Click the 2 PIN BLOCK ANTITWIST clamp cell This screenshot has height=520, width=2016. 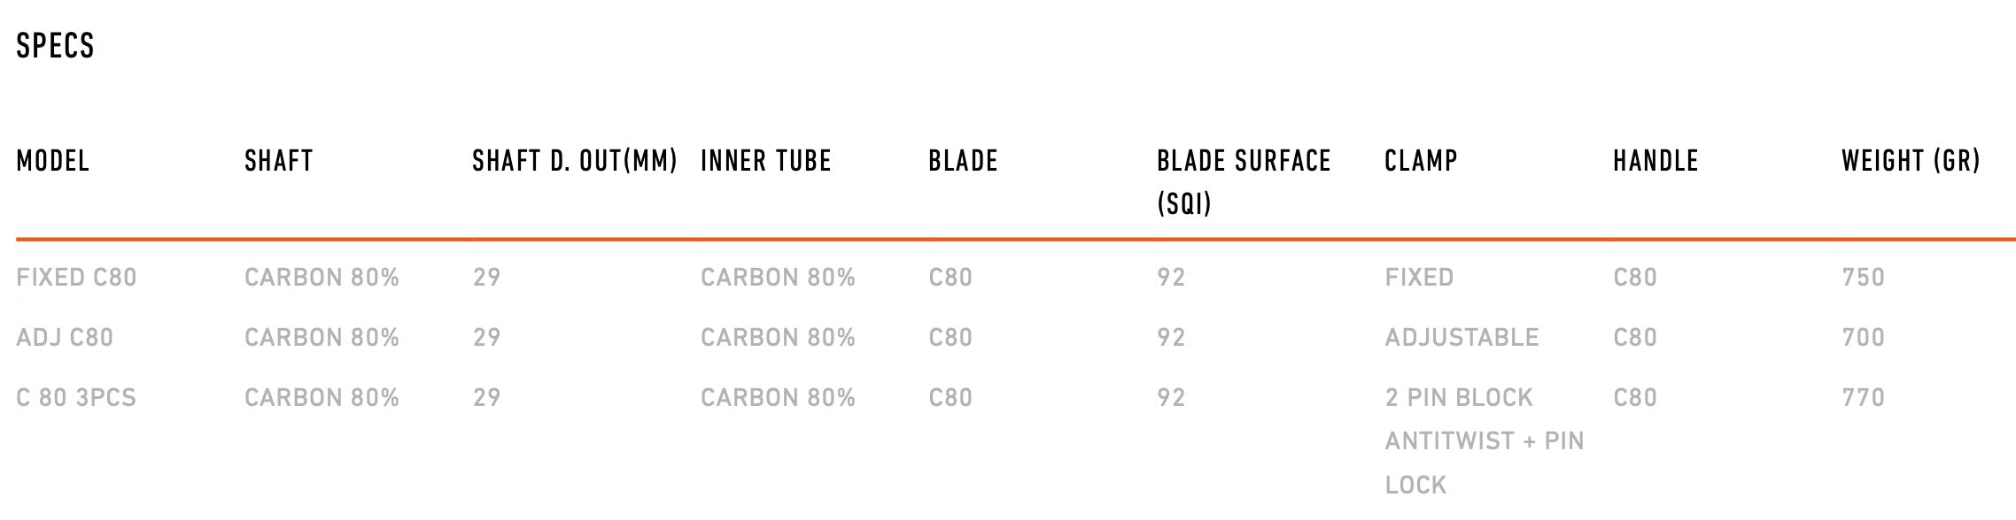[x=1485, y=440]
